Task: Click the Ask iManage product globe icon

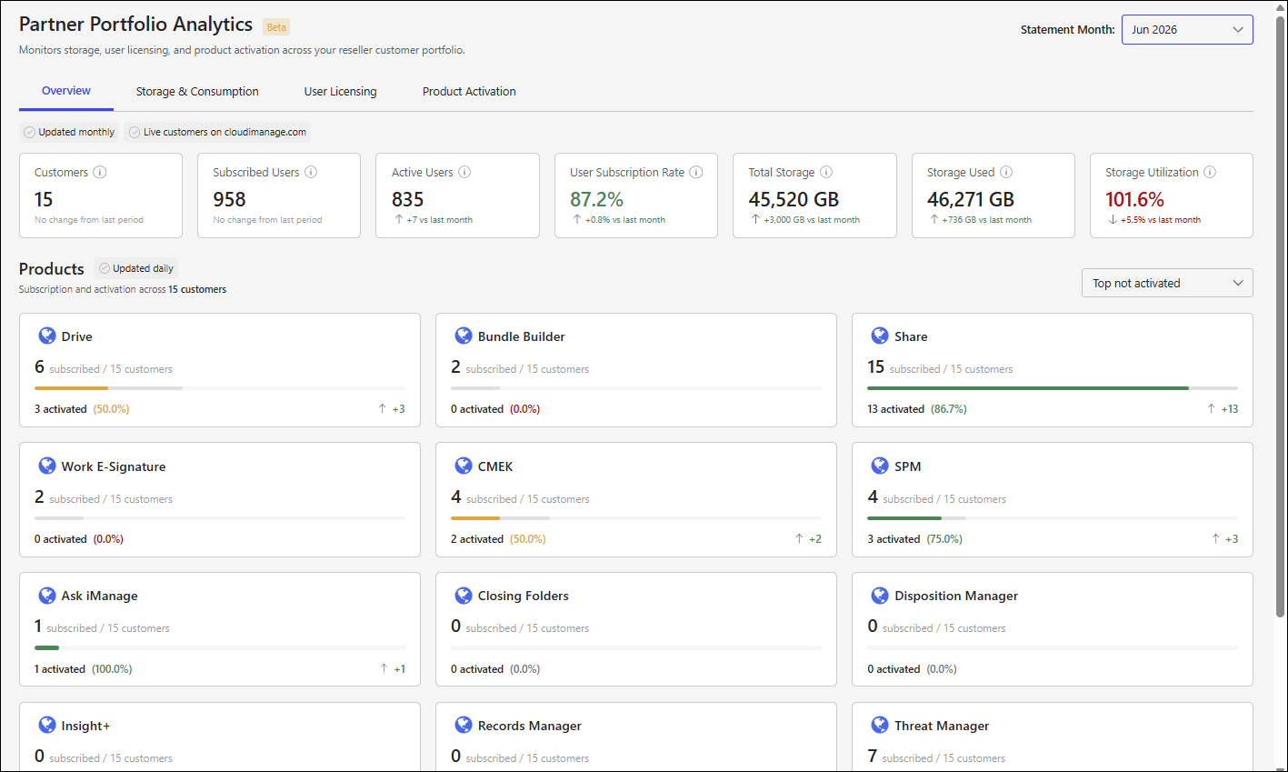Action: point(47,595)
